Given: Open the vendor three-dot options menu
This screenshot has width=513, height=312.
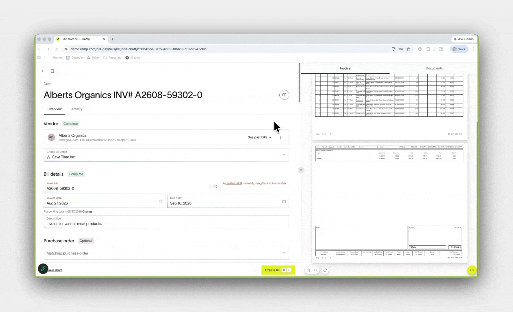Looking at the screenshot, I should tap(280, 137).
